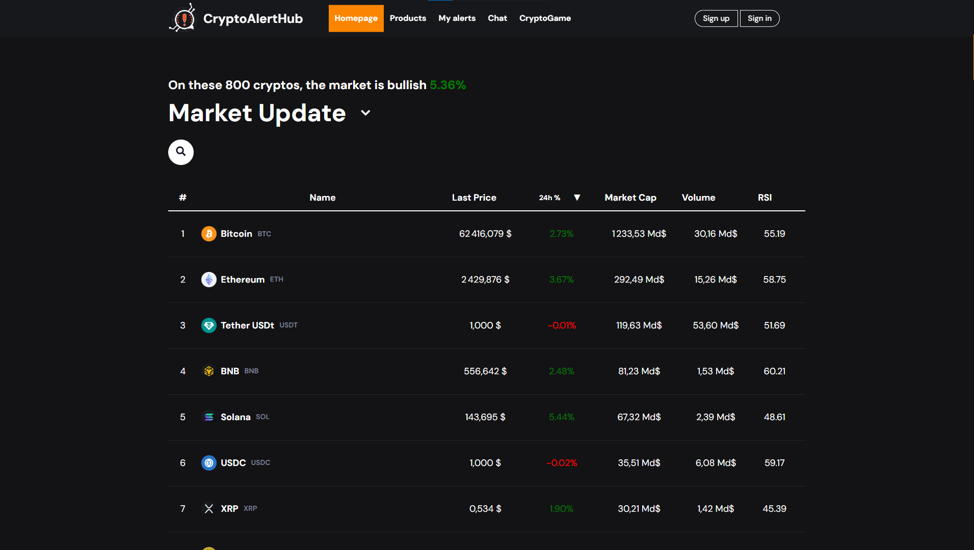Click Solana's market cap 67,32 Md$
The width and height of the screenshot is (974, 550).
(639, 417)
